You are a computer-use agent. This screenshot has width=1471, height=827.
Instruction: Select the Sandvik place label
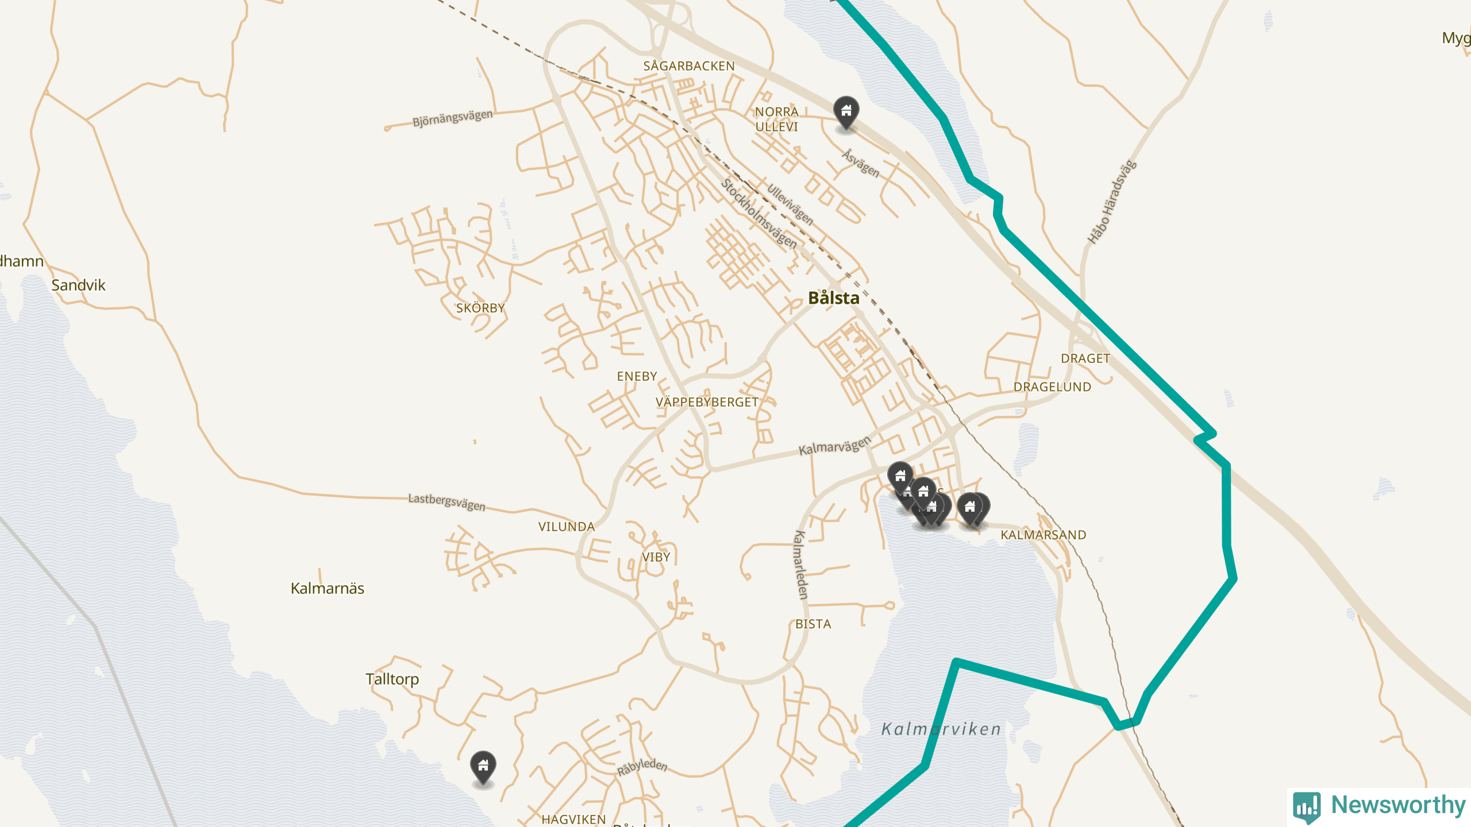pos(78,285)
